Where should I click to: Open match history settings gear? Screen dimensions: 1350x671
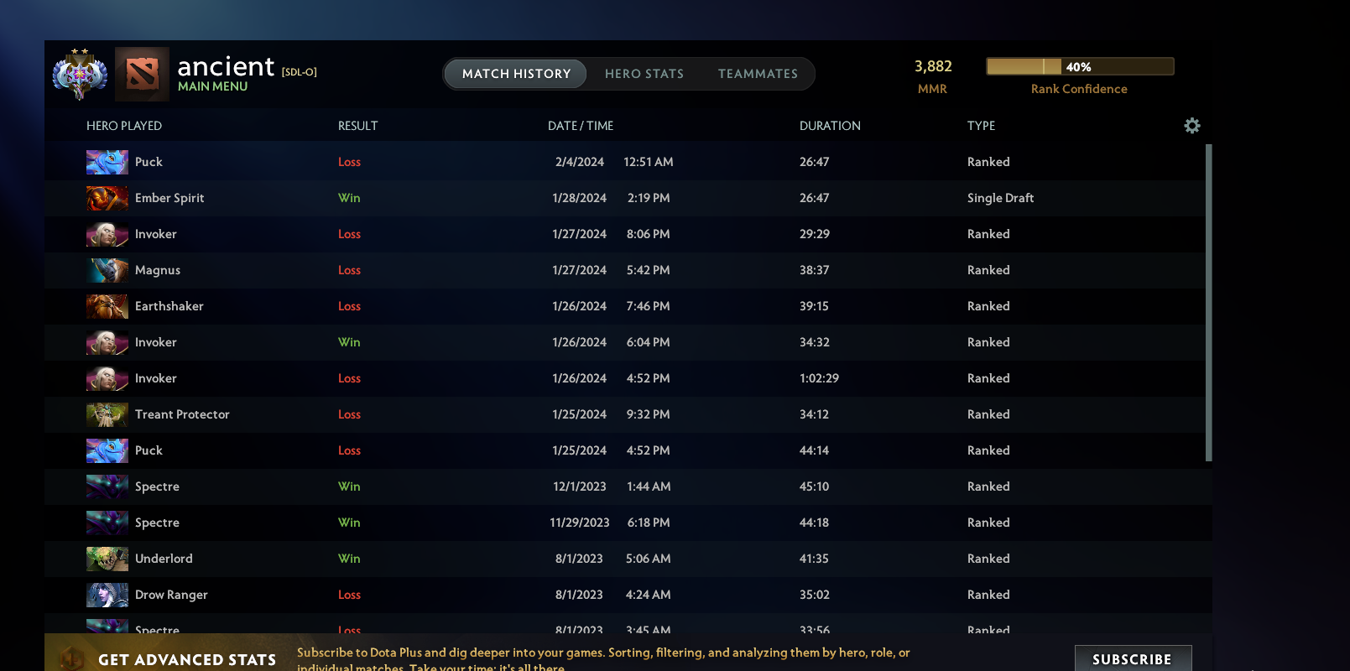click(1191, 126)
